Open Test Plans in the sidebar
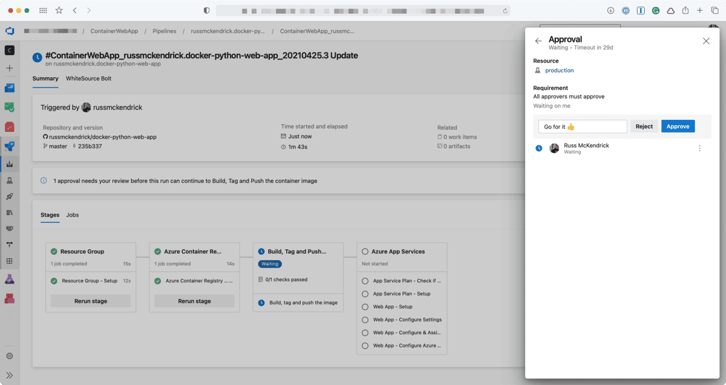This screenshot has width=726, height=385. tap(9, 278)
